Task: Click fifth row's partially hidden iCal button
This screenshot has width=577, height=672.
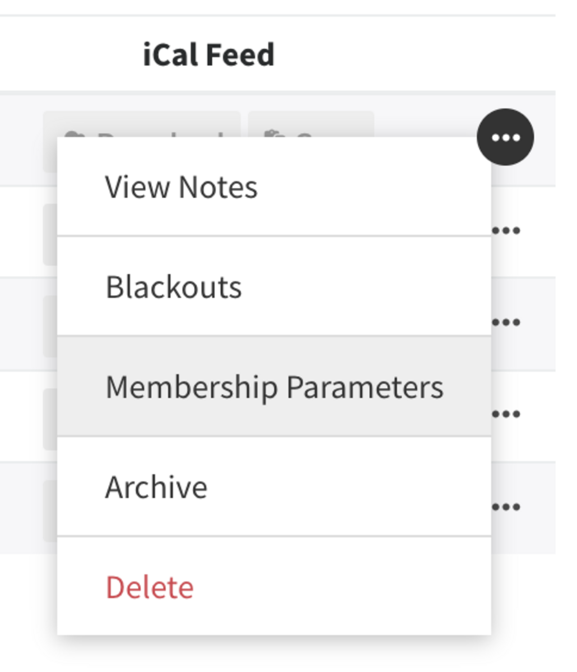Action: [50, 511]
